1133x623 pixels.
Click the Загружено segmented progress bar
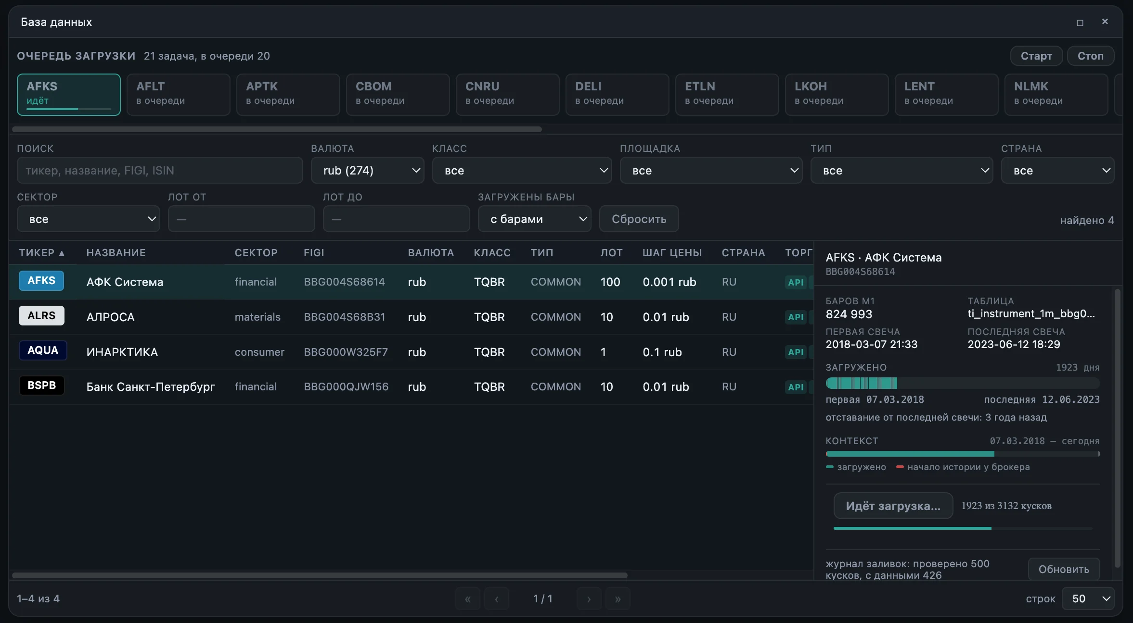coord(963,383)
